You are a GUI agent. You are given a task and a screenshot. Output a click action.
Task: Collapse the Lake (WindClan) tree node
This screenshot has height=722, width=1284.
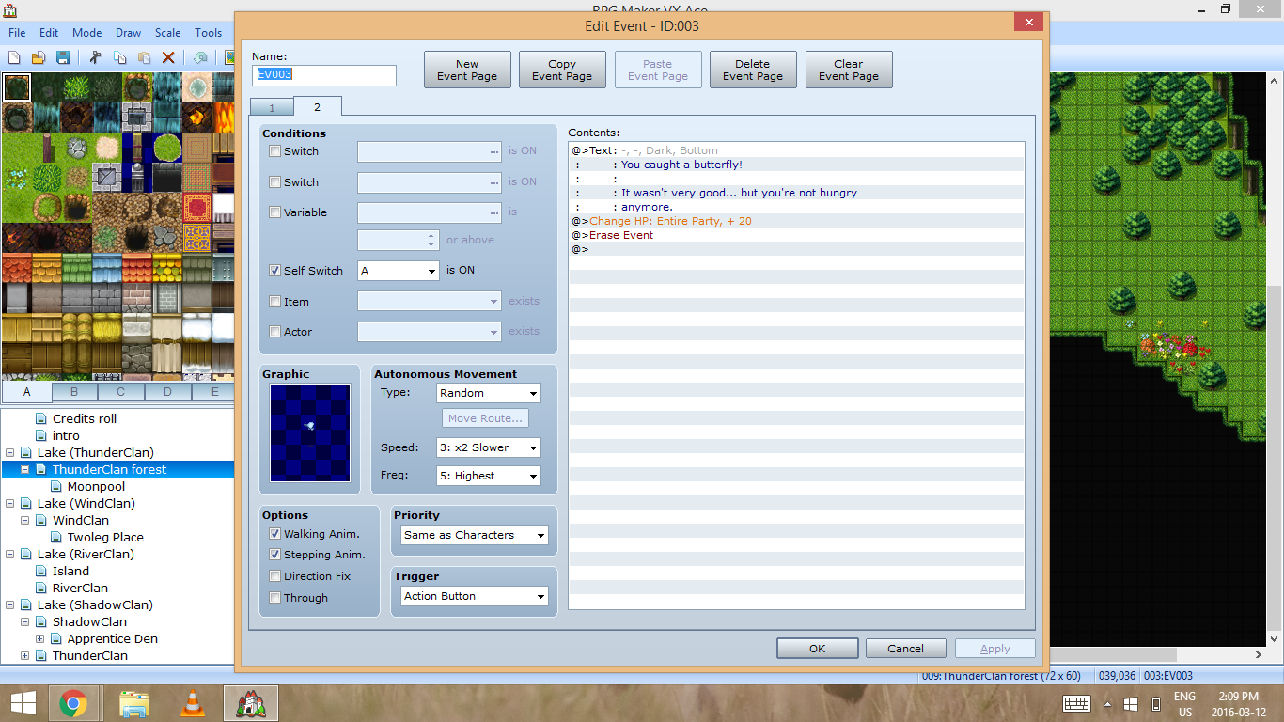10,504
